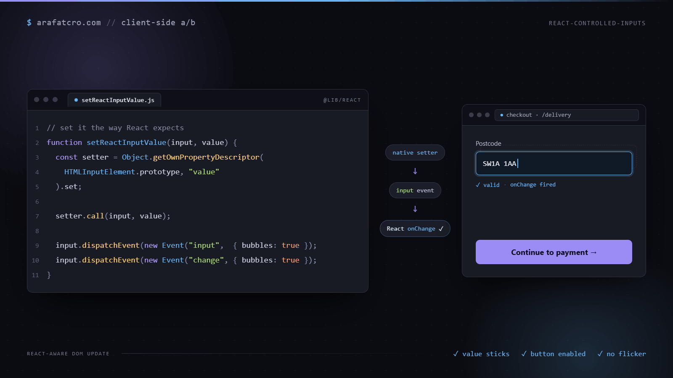Image resolution: width=673 pixels, height=378 pixels.
Task: Click the checkout /delivery address bar
Action: point(567,115)
